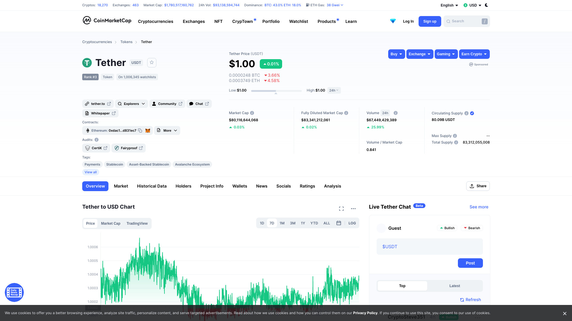Viewport: 572px width, 321px height.
Task: Toggle LOG scale on chart
Action: pyautogui.click(x=352, y=223)
